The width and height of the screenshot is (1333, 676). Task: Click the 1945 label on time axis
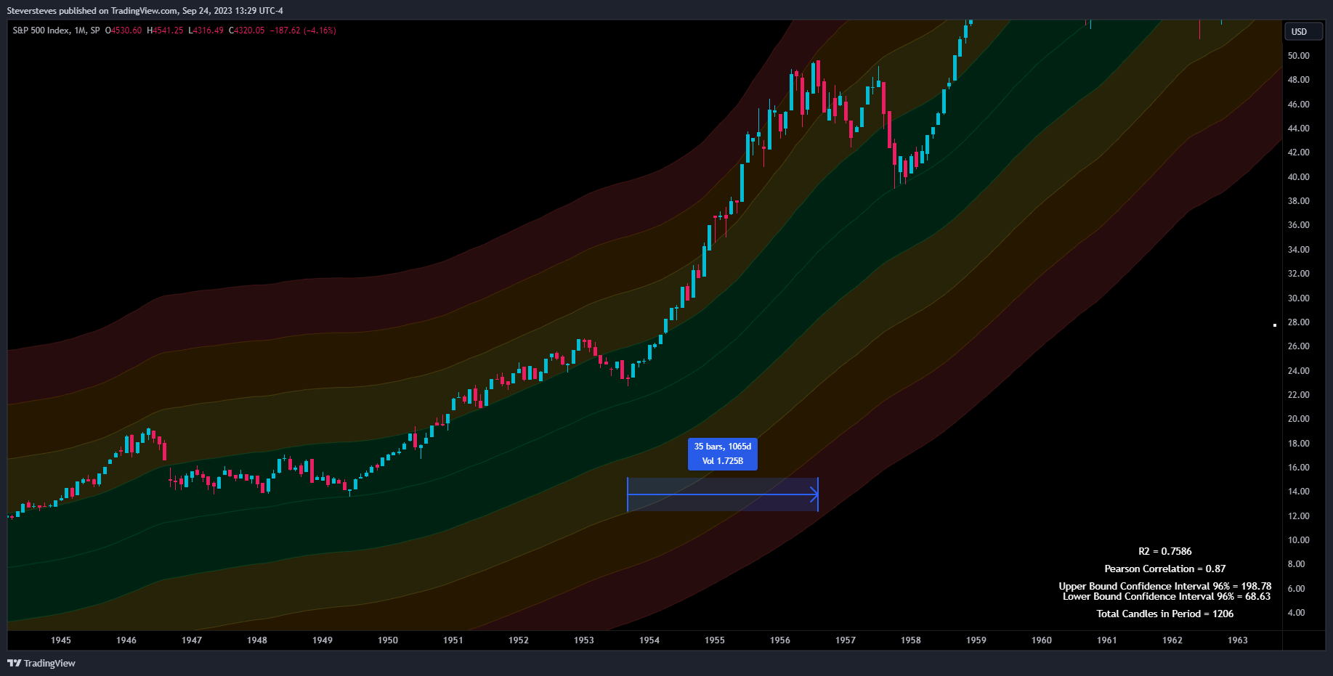[61, 640]
